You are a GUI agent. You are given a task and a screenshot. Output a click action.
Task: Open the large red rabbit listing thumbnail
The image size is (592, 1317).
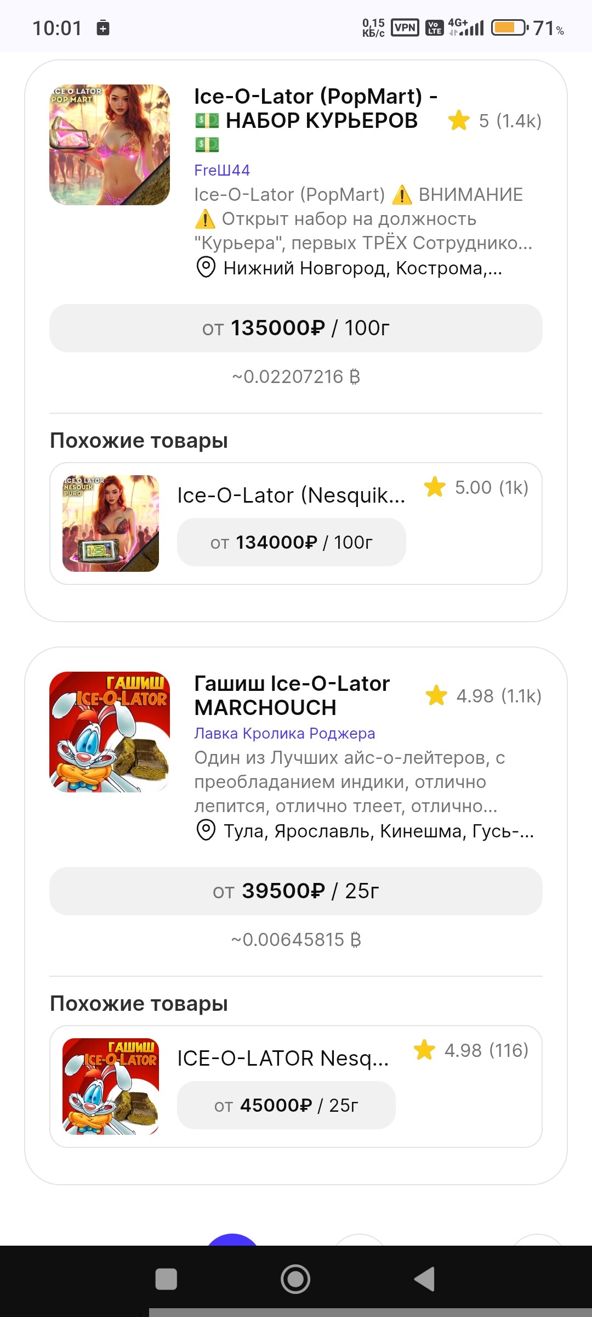pyautogui.click(x=110, y=732)
